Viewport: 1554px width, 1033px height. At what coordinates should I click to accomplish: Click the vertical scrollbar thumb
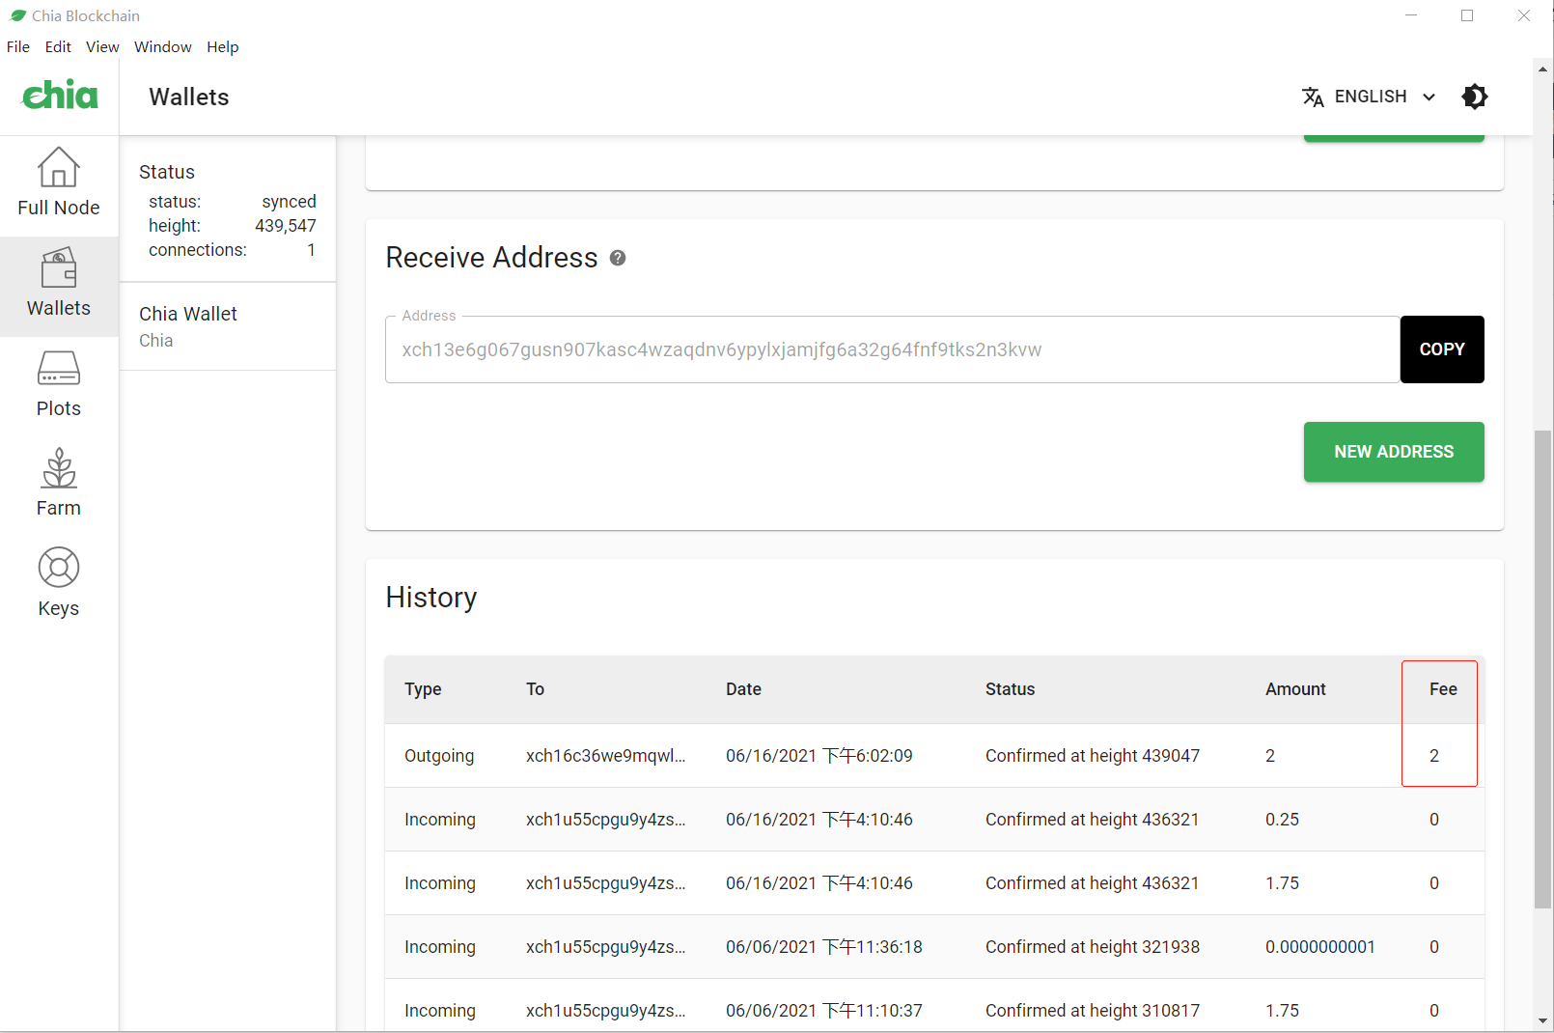coord(1542,669)
